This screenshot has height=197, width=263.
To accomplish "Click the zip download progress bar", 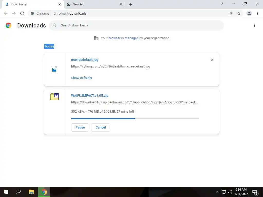I will click(135, 119).
